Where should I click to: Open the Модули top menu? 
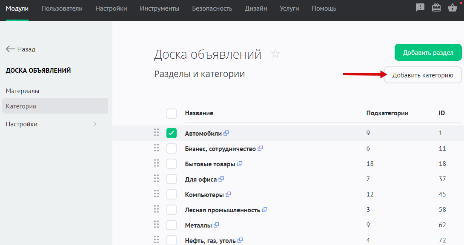[x=17, y=9]
